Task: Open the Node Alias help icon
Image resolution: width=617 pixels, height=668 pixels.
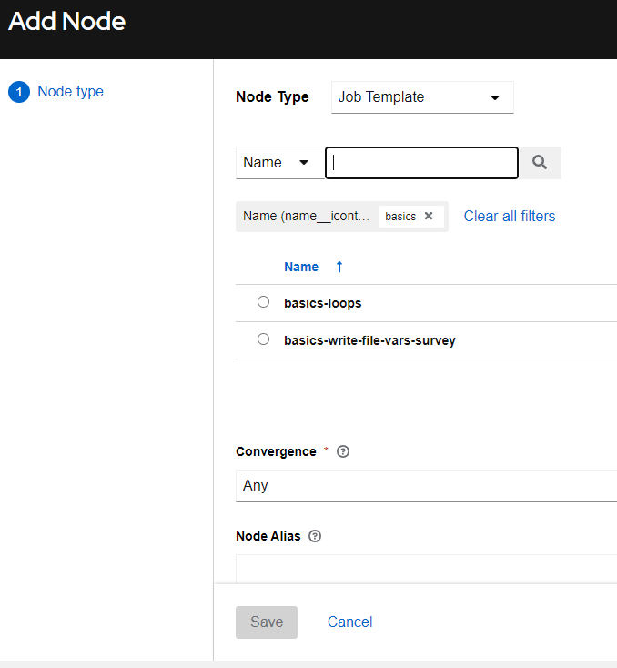Action: (315, 536)
